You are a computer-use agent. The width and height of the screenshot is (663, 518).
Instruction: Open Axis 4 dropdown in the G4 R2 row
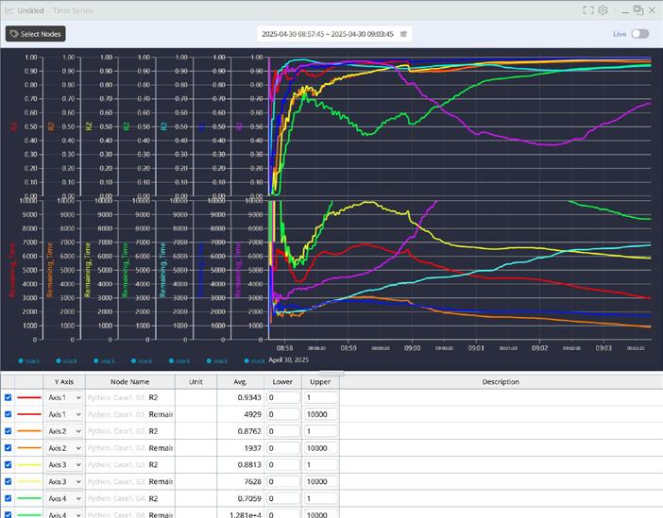[64, 498]
